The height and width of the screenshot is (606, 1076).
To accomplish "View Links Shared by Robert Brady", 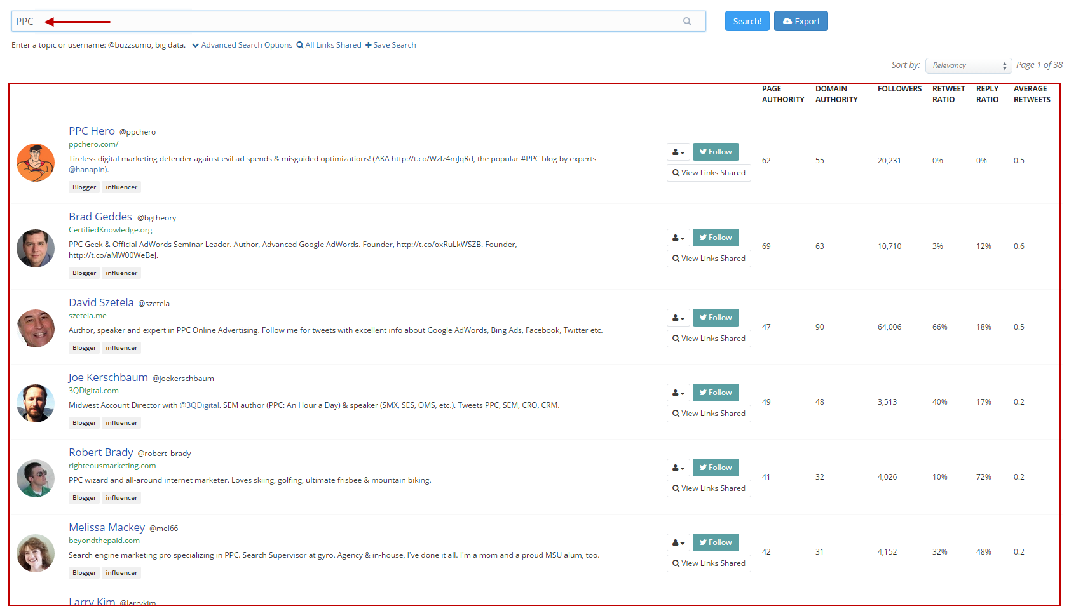I will tap(709, 488).
